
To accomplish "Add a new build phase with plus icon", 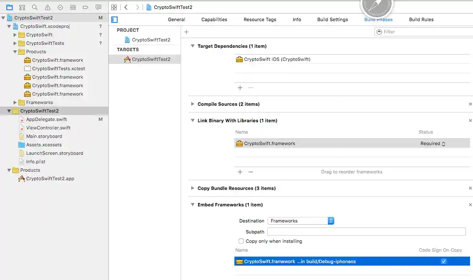I will (x=187, y=32).
